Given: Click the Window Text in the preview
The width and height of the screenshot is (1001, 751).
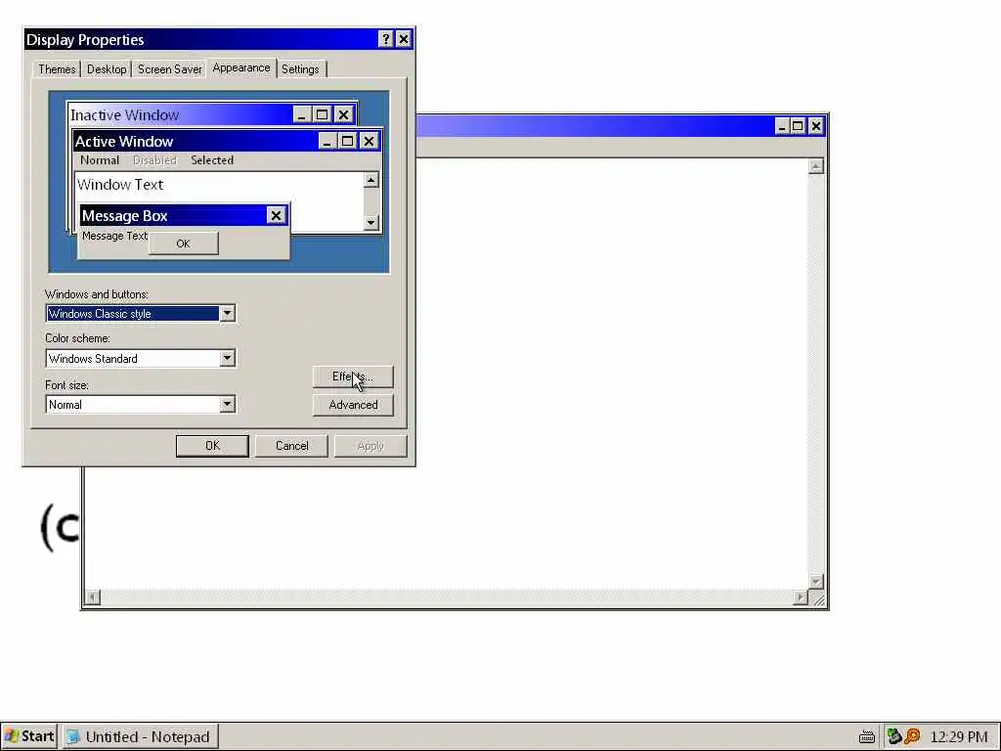Looking at the screenshot, I should [120, 185].
